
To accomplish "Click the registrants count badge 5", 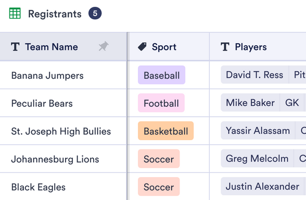I will 95,14.
